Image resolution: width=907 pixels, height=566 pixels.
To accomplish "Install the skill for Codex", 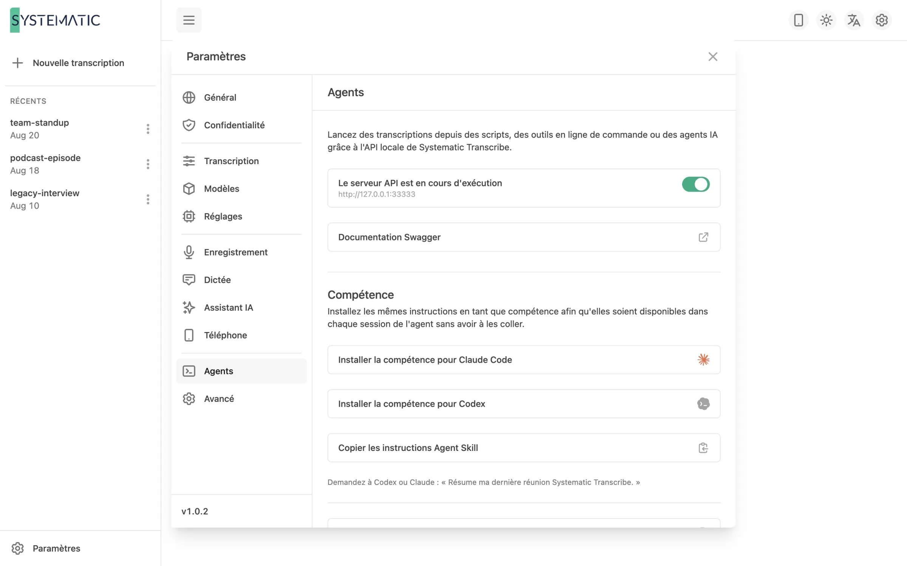I will 524,404.
